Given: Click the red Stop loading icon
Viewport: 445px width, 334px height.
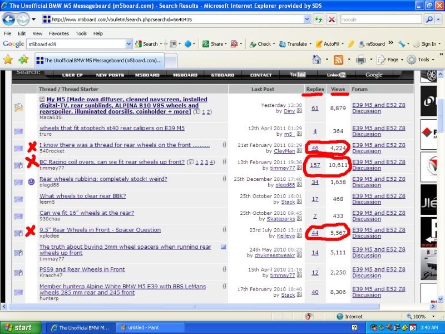Looking at the screenshot, I should [331, 19].
